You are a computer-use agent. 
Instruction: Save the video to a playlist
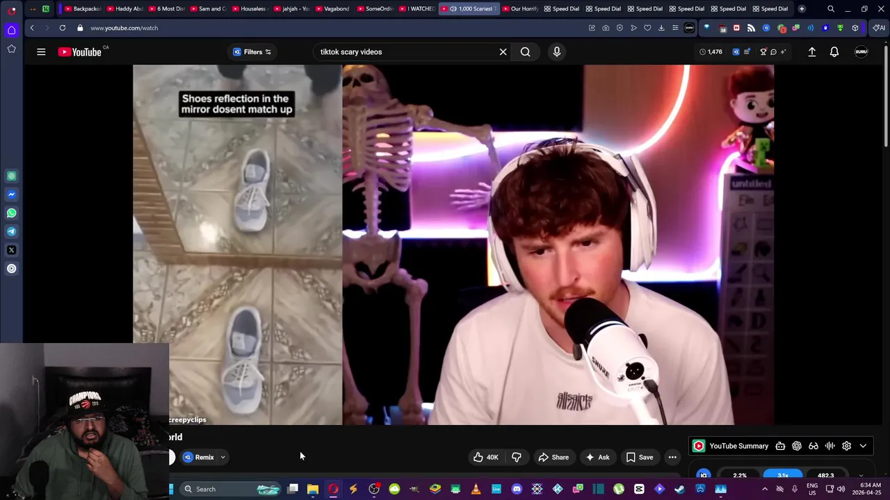coord(640,457)
